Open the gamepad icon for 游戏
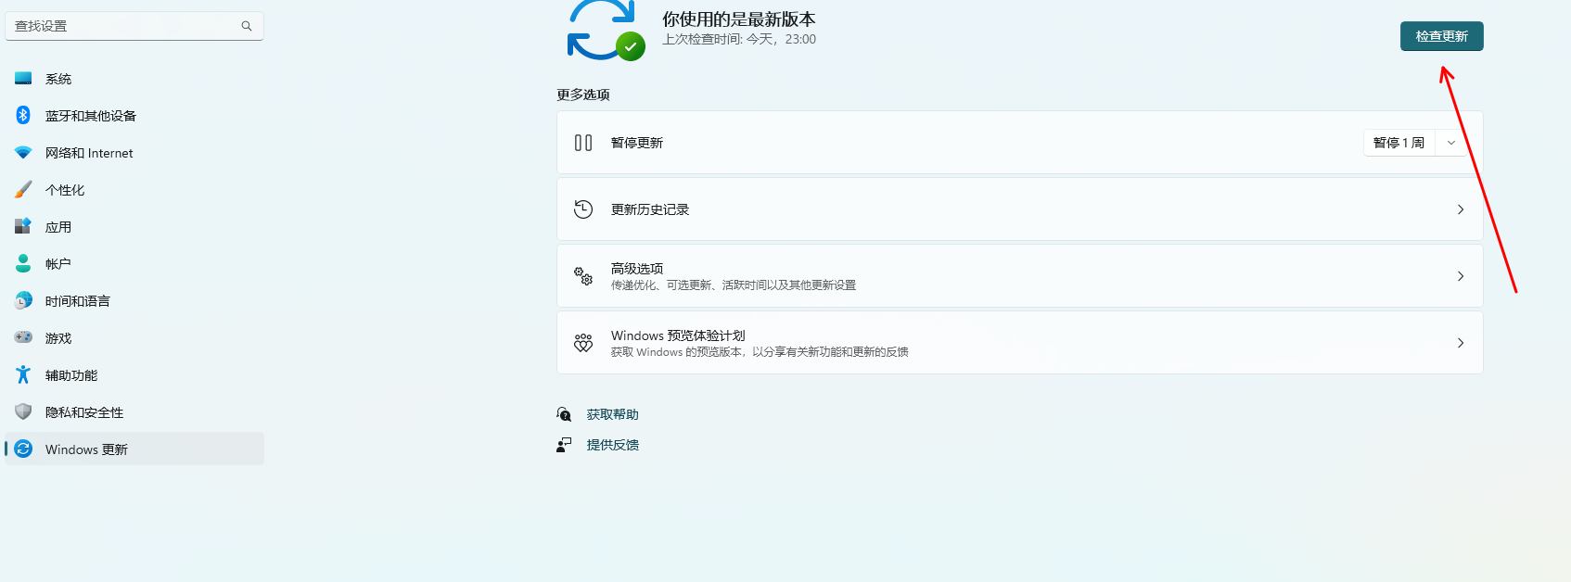 pos(23,337)
